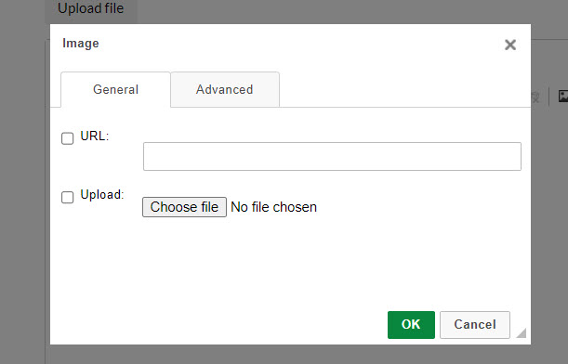The image size is (568, 364).
Task: Click the Image dialog title
Action: click(81, 43)
